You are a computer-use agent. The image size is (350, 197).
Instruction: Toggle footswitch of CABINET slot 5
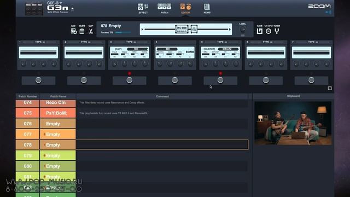(x=220, y=80)
